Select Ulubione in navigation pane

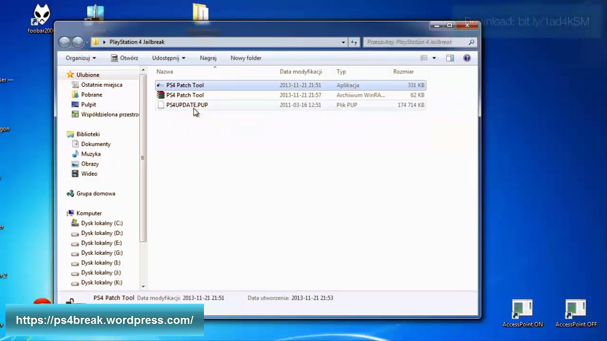coord(88,75)
